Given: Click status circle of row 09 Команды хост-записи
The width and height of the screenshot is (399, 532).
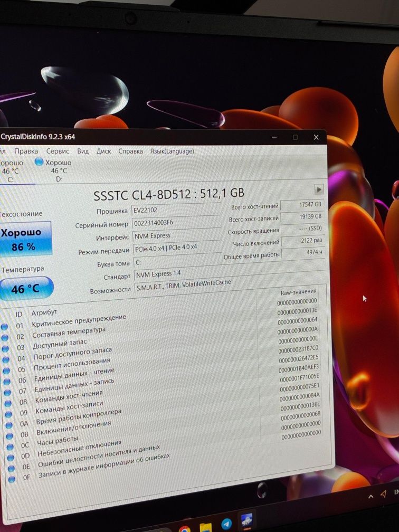Looking at the screenshot, I should click(8, 414).
